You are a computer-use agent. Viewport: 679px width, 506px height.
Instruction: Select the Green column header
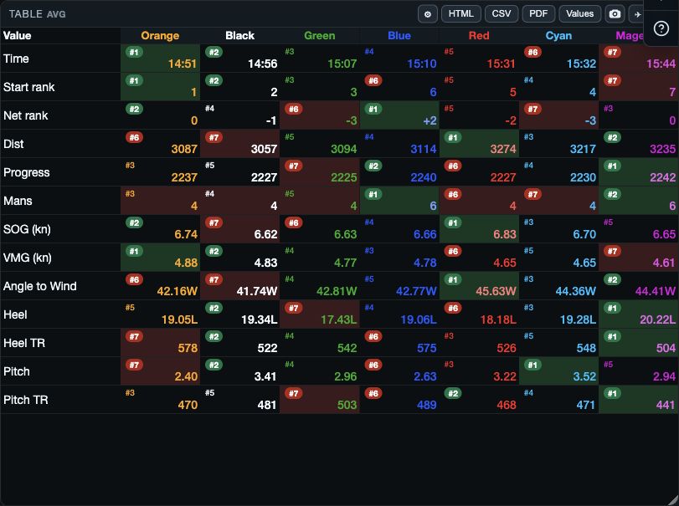point(320,35)
